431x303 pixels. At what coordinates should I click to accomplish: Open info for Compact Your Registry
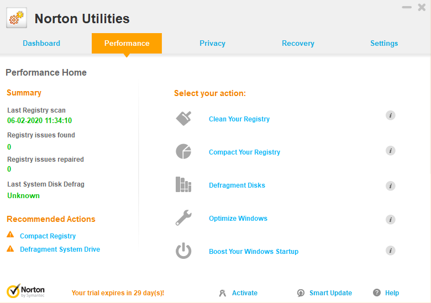click(390, 151)
